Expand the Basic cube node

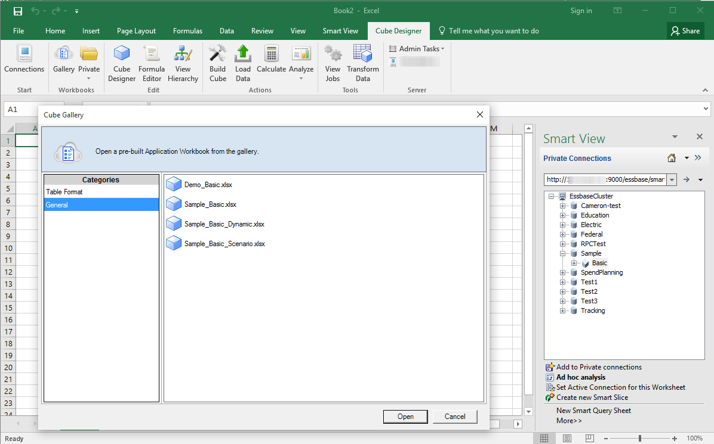(574, 263)
